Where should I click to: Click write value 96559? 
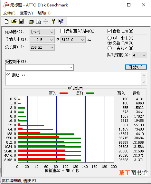[x=124, y=142]
